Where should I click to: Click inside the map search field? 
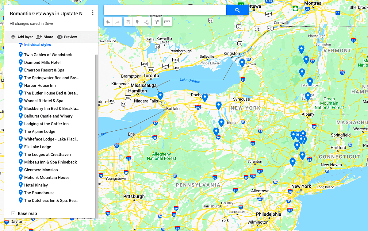(165, 10)
